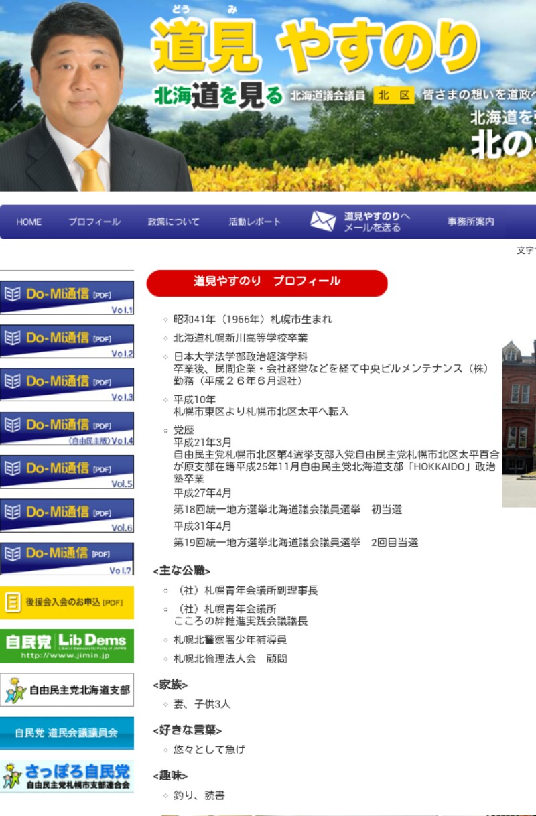Screen dimensions: 536x816
Task: Open 事務所案内 in the navigation bar
Action: pyautogui.click(x=471, y=222)
